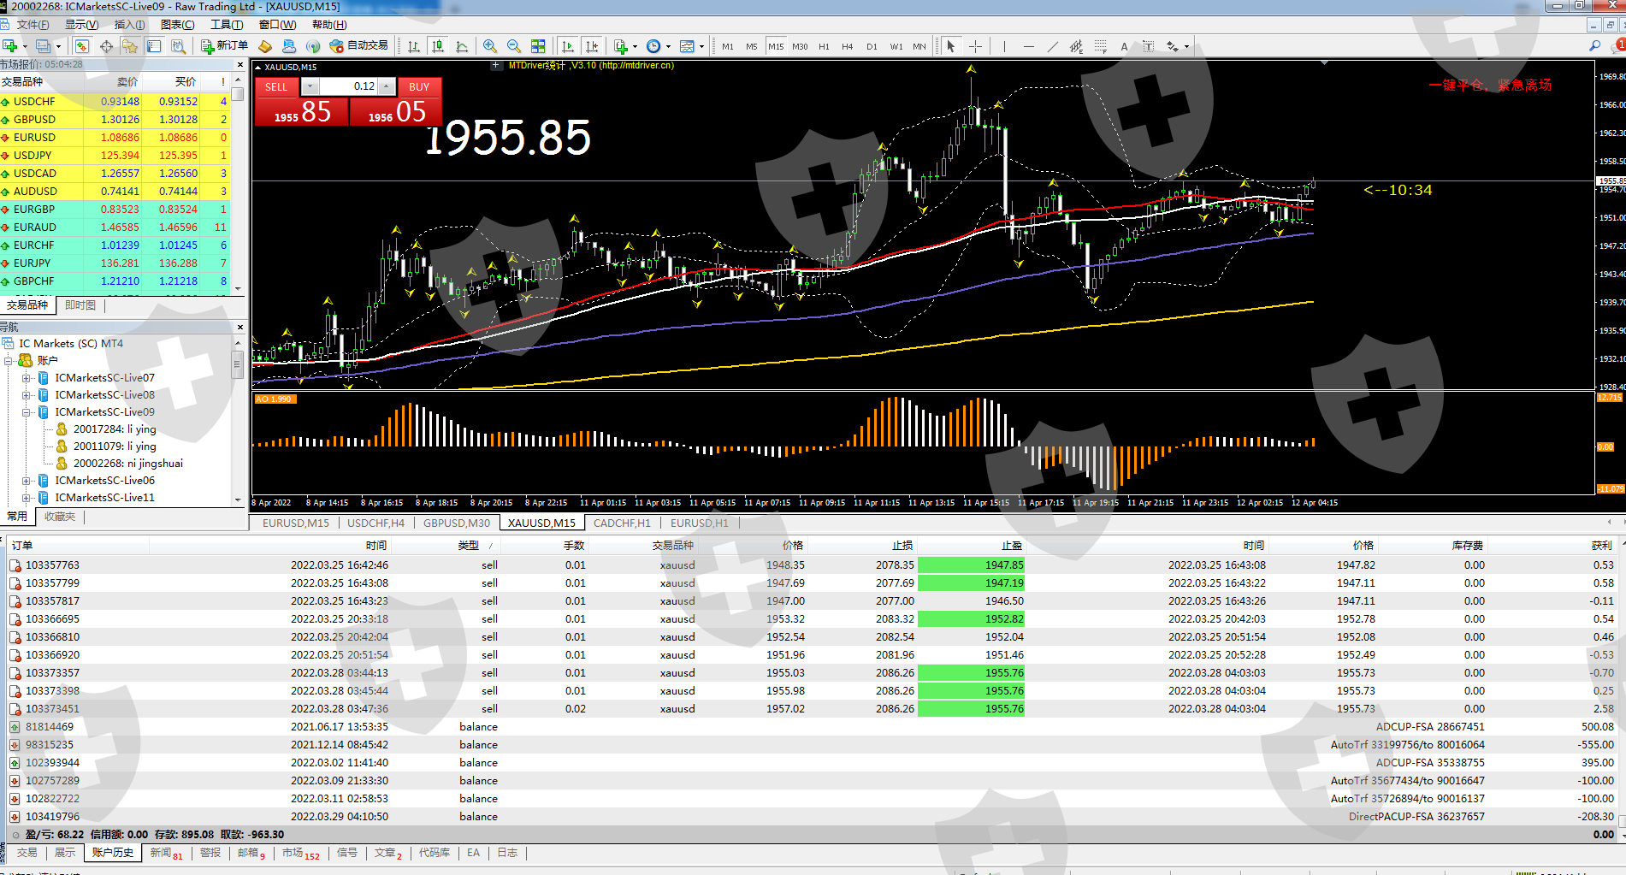Select the crosshair cursor tool
1626x875 pixels.
coord(975,46)
